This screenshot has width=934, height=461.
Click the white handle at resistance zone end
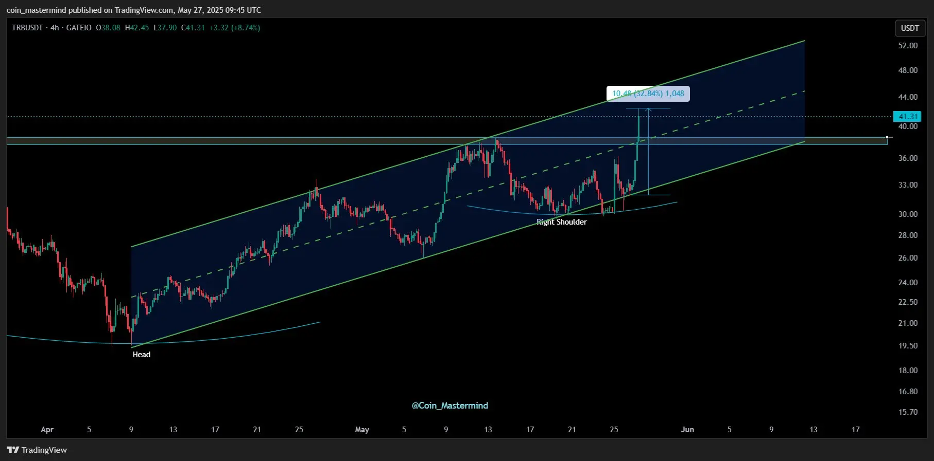(887, 137)
